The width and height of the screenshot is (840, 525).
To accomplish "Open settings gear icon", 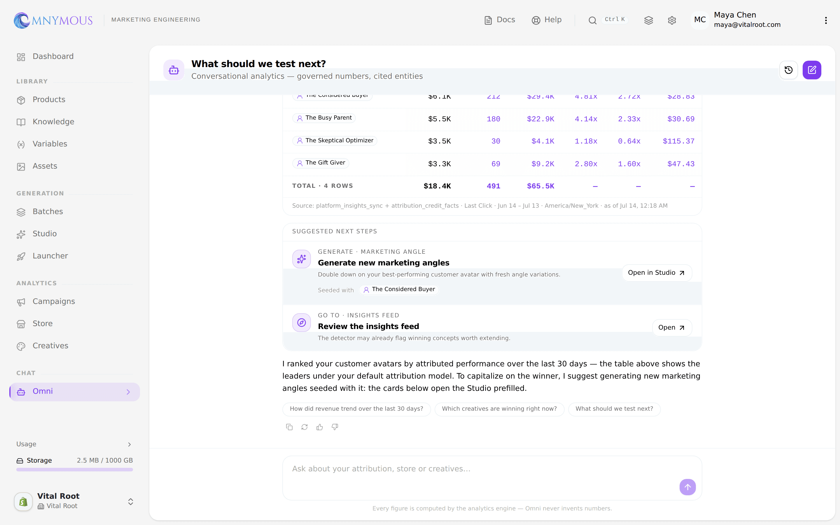I will tap(672, 20).
